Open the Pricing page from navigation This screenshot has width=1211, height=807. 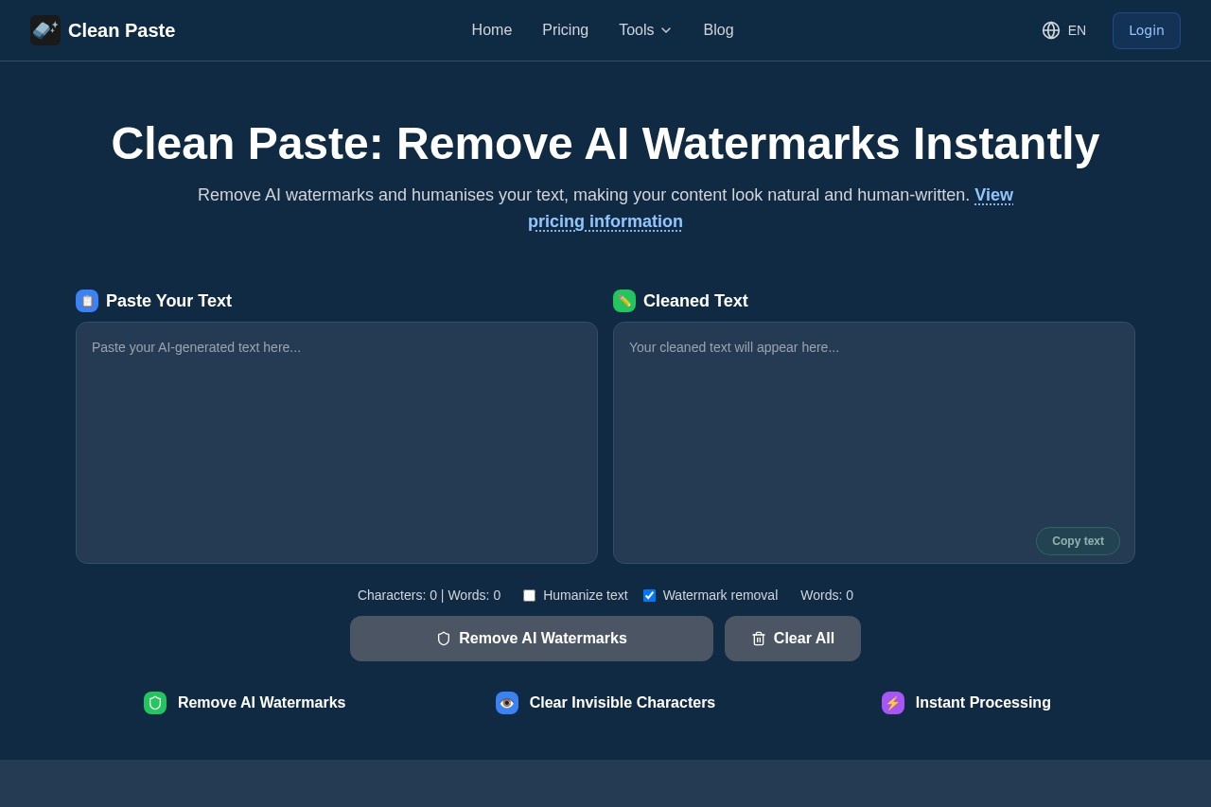[x=565, y=30]
